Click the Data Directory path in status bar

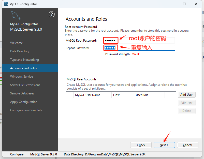[105, 154]
